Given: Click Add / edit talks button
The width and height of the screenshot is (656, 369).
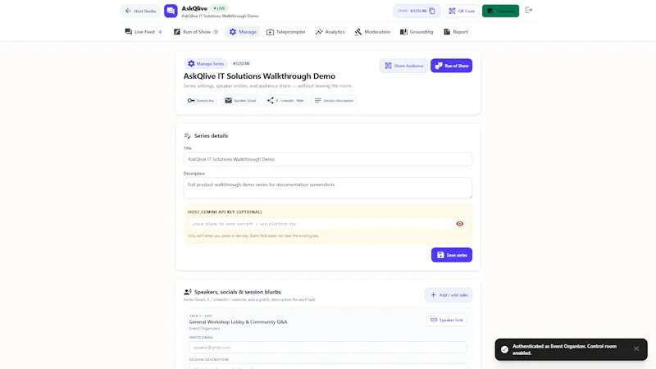Looking at the screenshot, I should tap(449, 295).
